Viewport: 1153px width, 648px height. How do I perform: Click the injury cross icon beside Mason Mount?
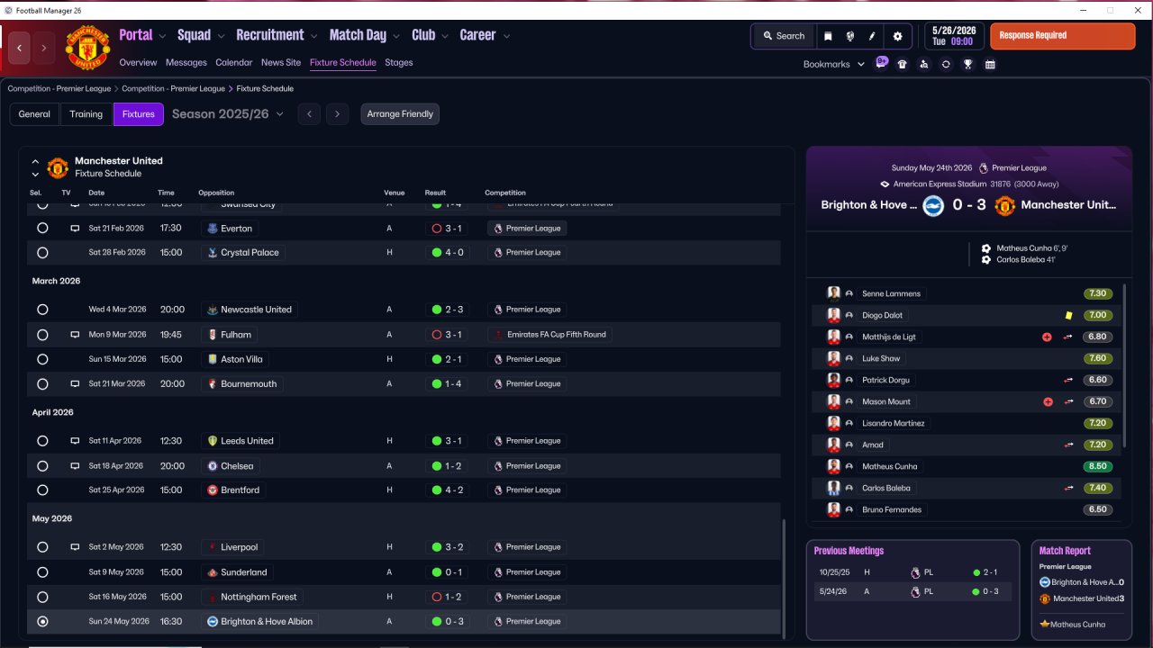tap(1048, 401)
